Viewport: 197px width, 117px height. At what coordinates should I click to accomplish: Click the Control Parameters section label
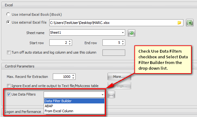coord(20,66)
